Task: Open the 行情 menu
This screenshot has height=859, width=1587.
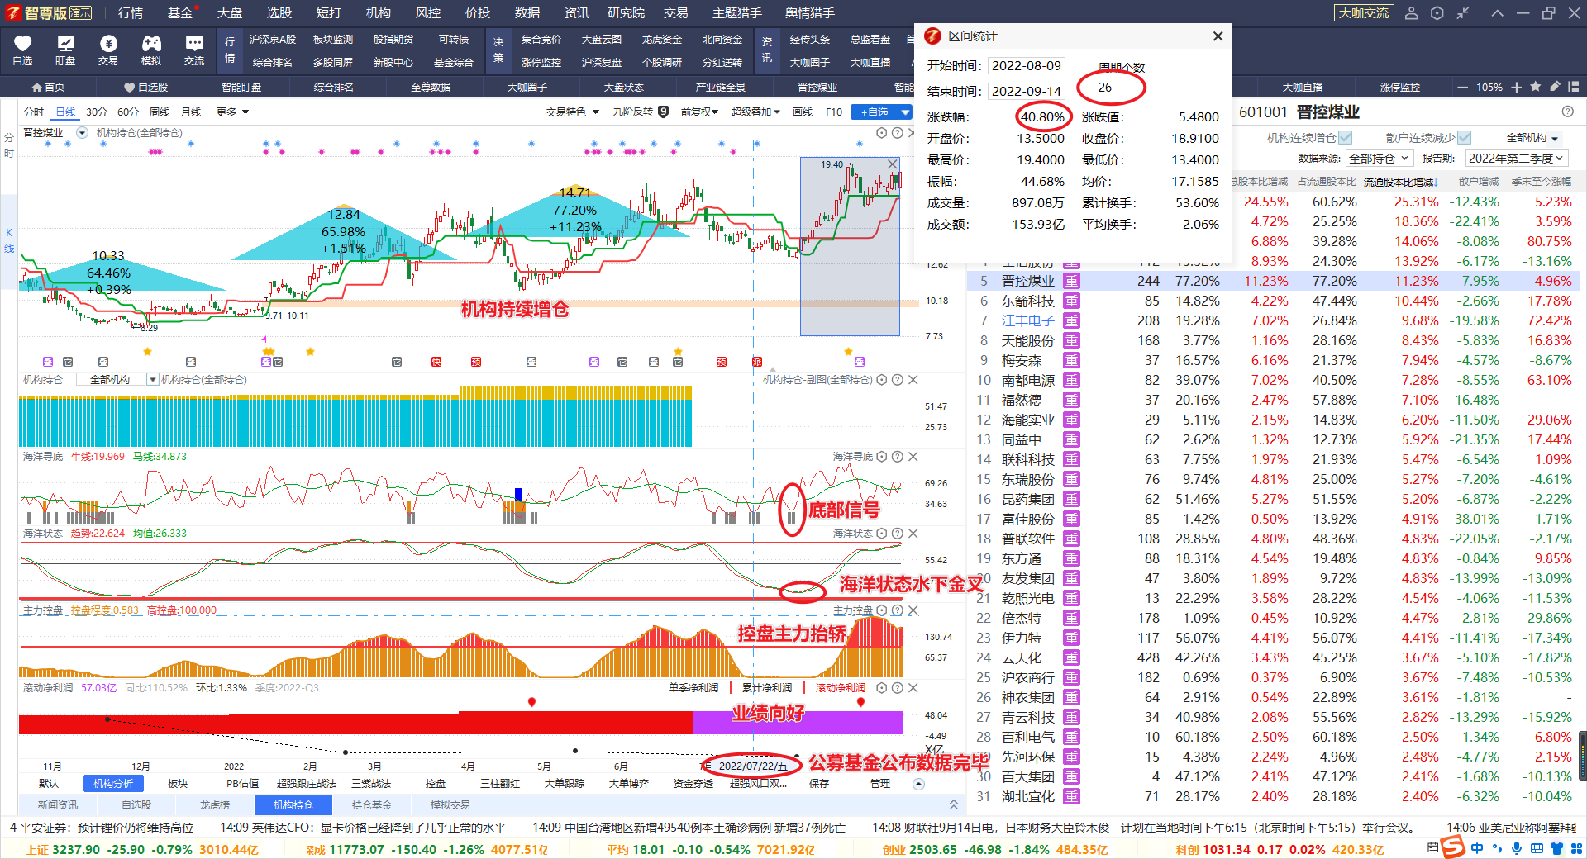Action: pos(131,13)
